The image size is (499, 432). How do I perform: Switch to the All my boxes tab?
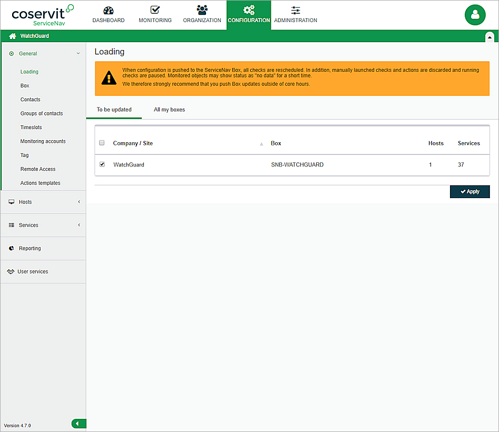[169, 110]
